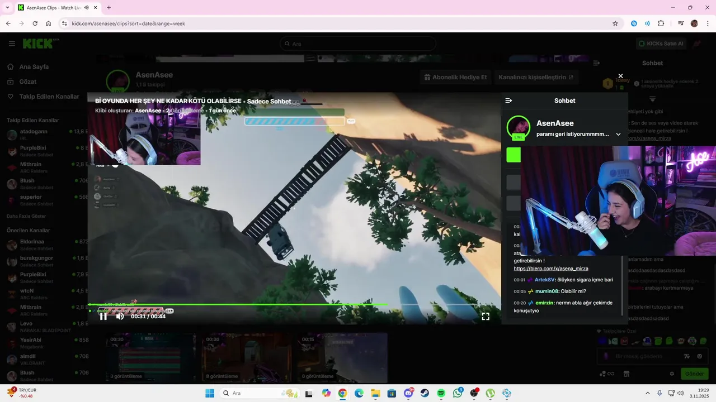This screenshot has height=402, width=716.
Task: Click the ArtekSV chat username
Action: (x=545, y=280)
